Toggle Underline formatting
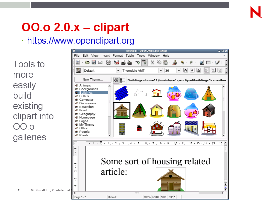Image resolution: width=267 pixels, height=200 pixels. tap(199, 70)
